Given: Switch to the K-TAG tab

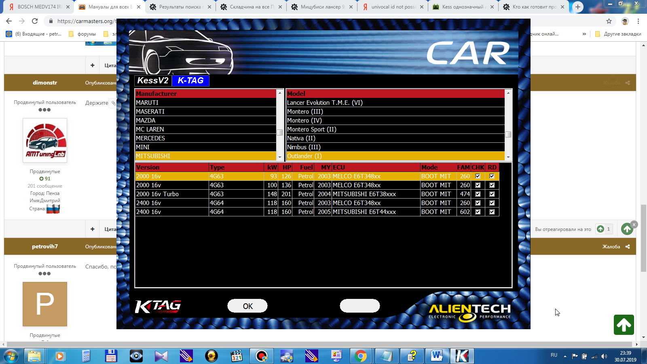Looking at the screenshot, I should [190, 80].
